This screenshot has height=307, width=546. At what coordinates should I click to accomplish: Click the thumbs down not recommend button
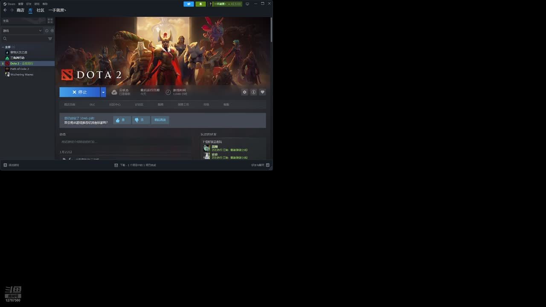point(141,120)
